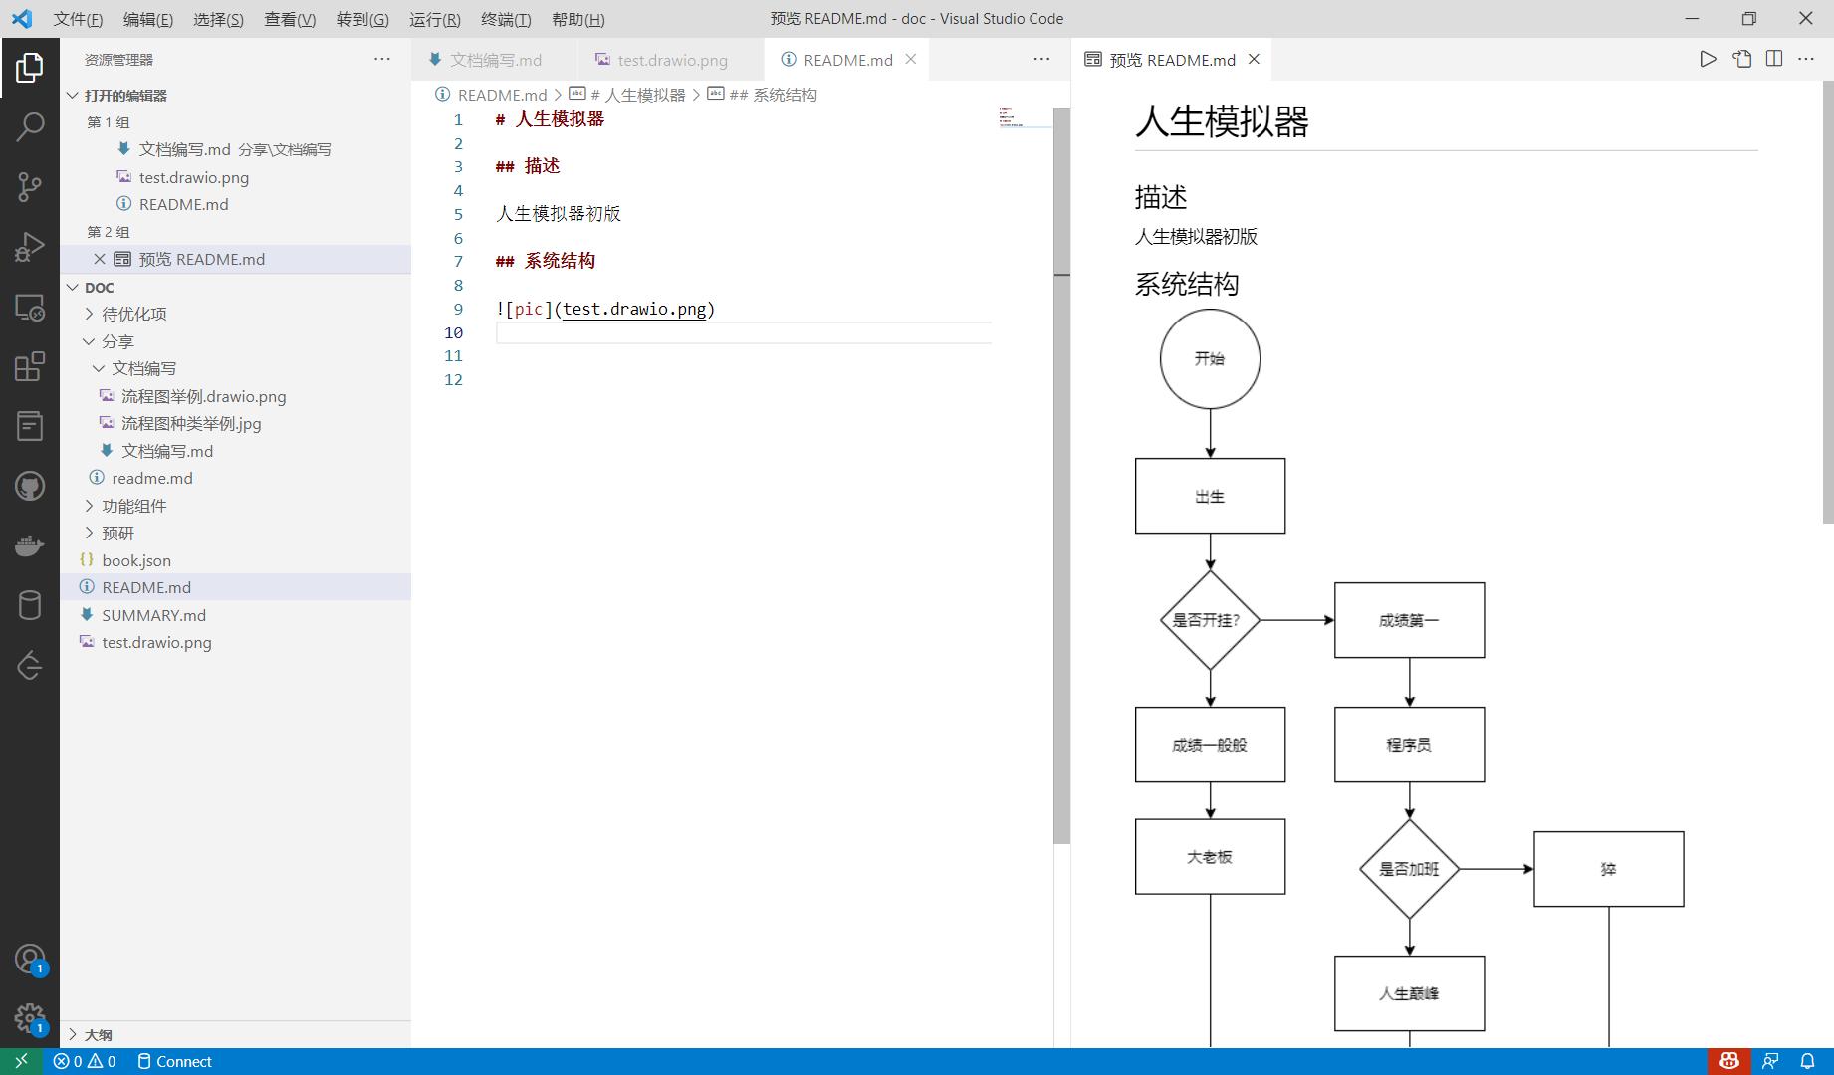Select the SUMMARY.md file in the explorer
The width and height of the screenshot is (1834, 1075).
pyautogui.click(x=154, y=614)
